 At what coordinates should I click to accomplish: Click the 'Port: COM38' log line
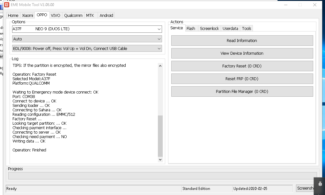24,97
